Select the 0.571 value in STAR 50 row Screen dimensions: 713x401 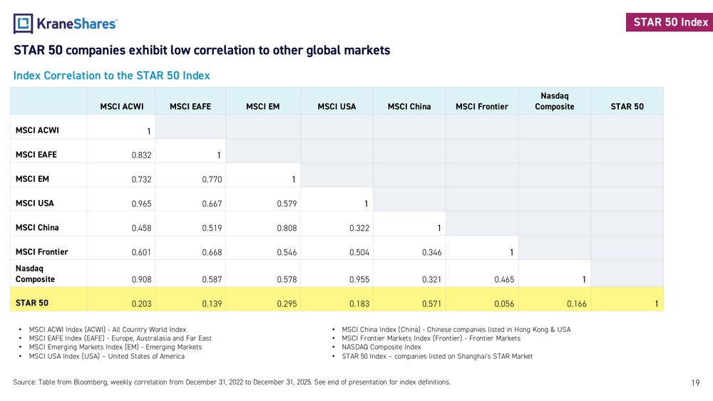(431, 304)
